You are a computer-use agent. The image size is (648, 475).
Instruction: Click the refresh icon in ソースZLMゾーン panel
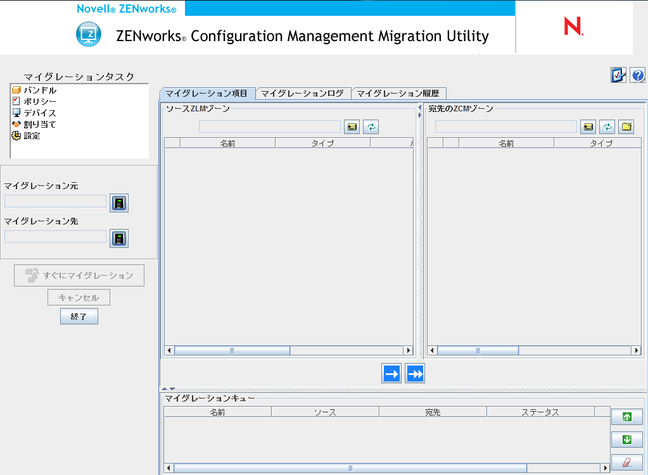[371, 126]
